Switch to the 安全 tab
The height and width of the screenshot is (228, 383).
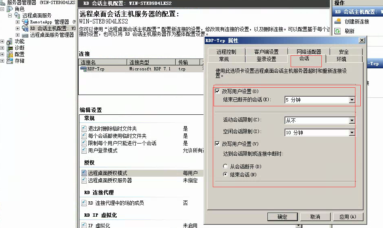pos(343,52)
